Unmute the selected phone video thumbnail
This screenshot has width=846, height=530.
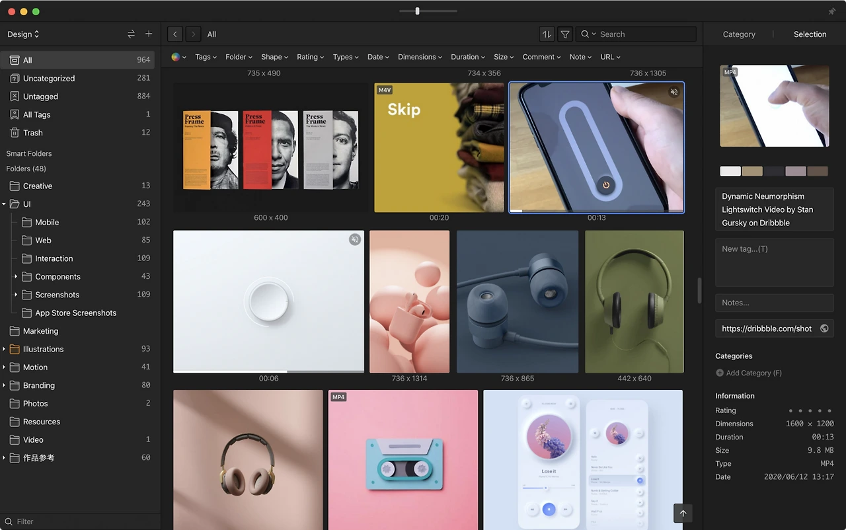[673, 92]
